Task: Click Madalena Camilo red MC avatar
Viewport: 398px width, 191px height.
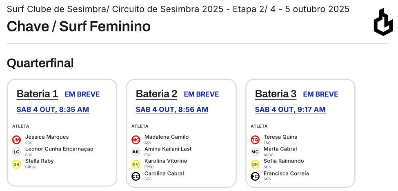Action: pos(136,140)
